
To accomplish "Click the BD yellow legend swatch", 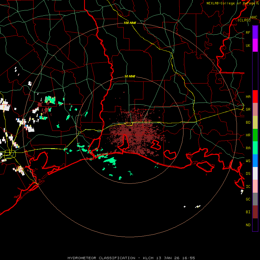I will 255,122.
